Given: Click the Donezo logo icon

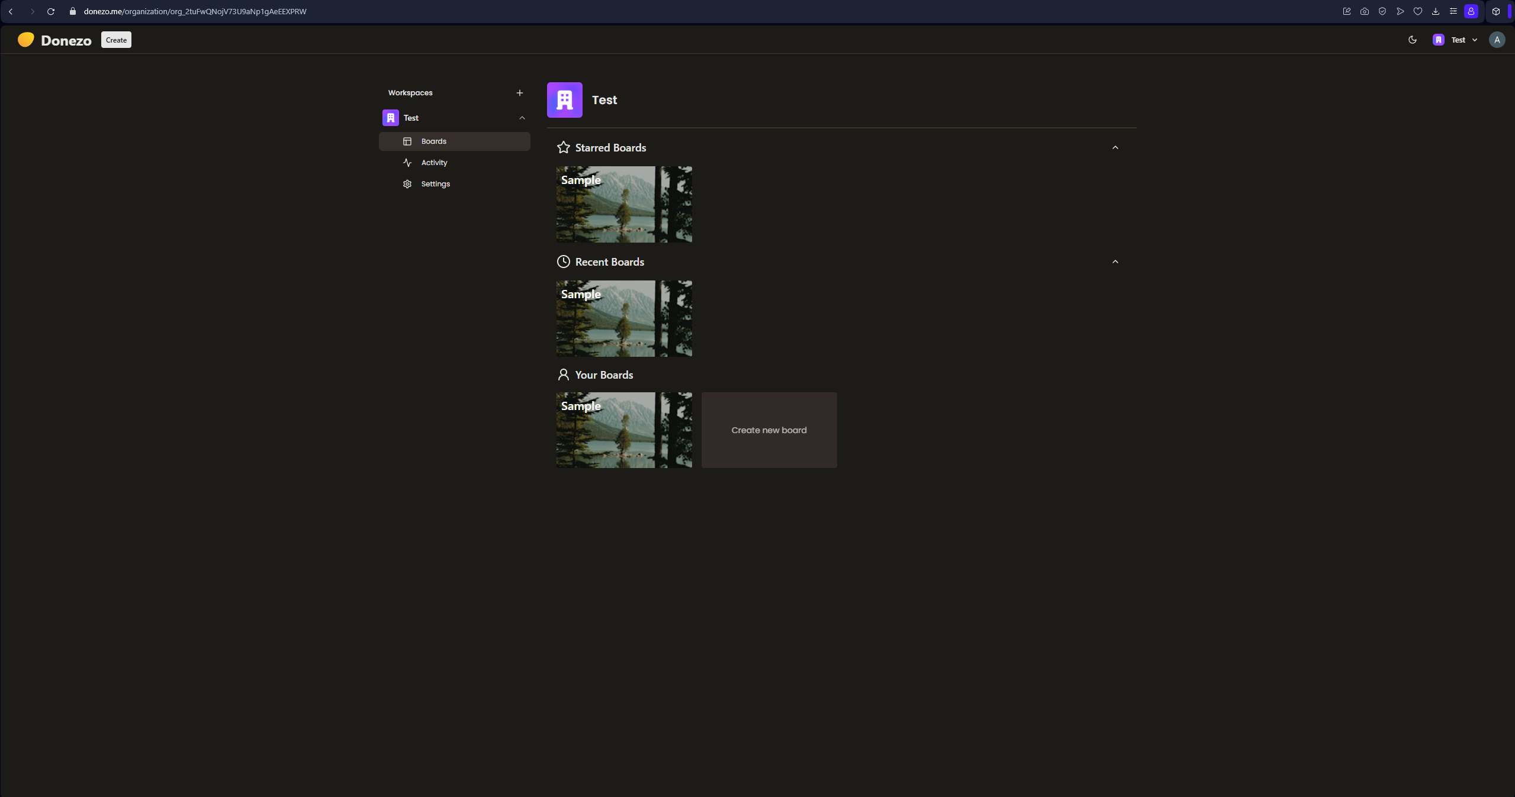Looking at the screenshot, I should 25,40.
